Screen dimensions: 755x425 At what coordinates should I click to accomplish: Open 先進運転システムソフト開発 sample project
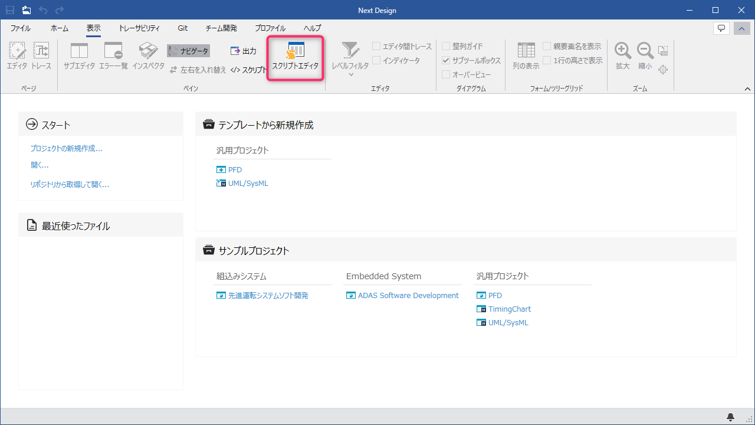click(262, 295)
